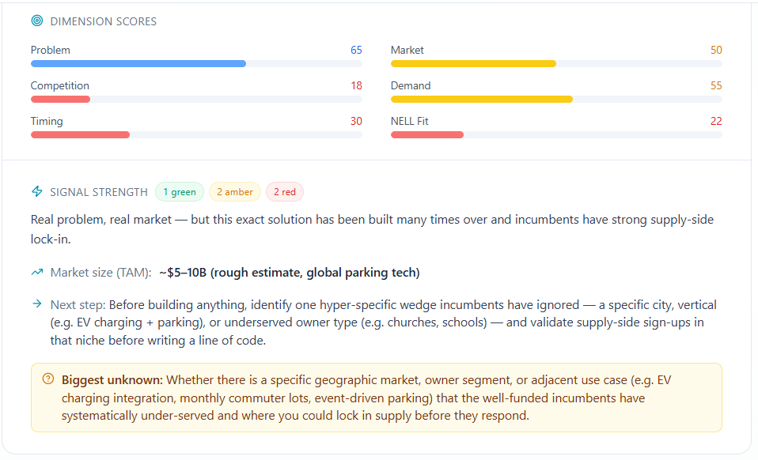The image size is (758, 460).
Task: Click the red Timing score bar
Action: [80, 135]
